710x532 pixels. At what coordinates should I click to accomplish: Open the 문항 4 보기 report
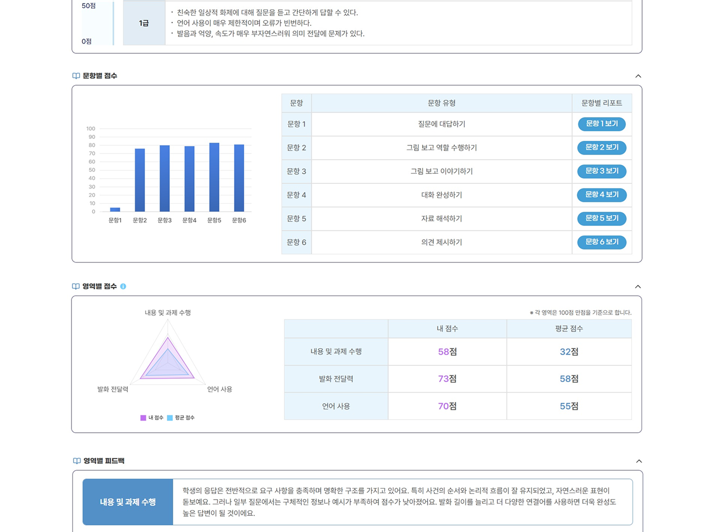click(x=602, y=195)
